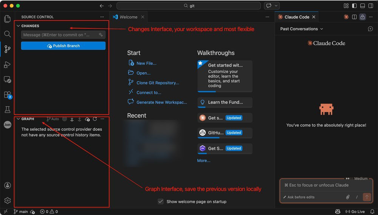The height and width of the screenshot is (215, 378).
Task: Switch to the Welcome tab
Action: coord(129,17)
